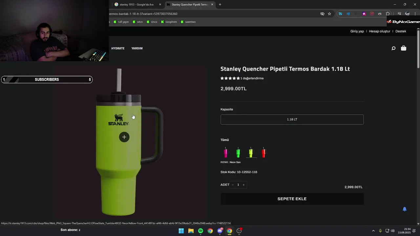Image resolution: width=420 pixels, height=236 pixels.
Task: Click the microphone tray icon
Action: 380,231
